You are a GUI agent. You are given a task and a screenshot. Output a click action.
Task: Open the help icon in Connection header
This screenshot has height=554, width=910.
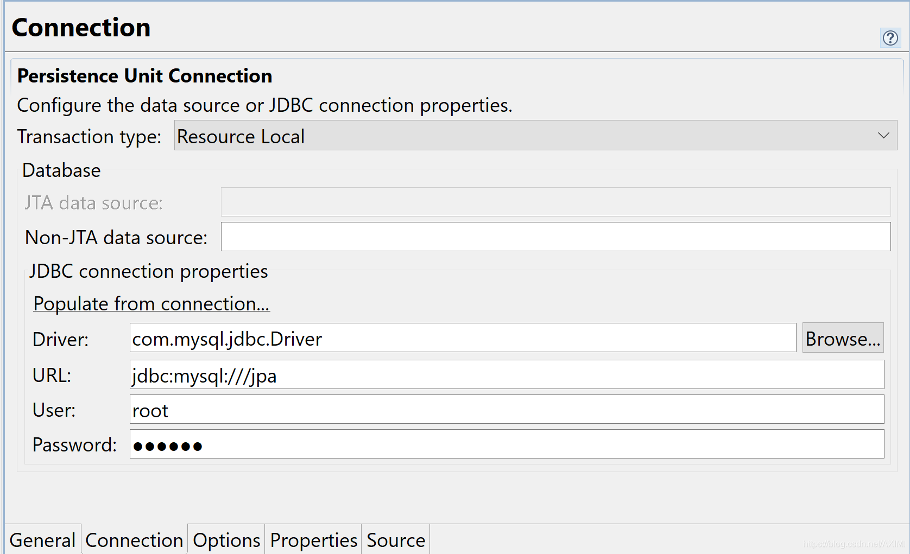pyautogui.click(x=890, y=38)
